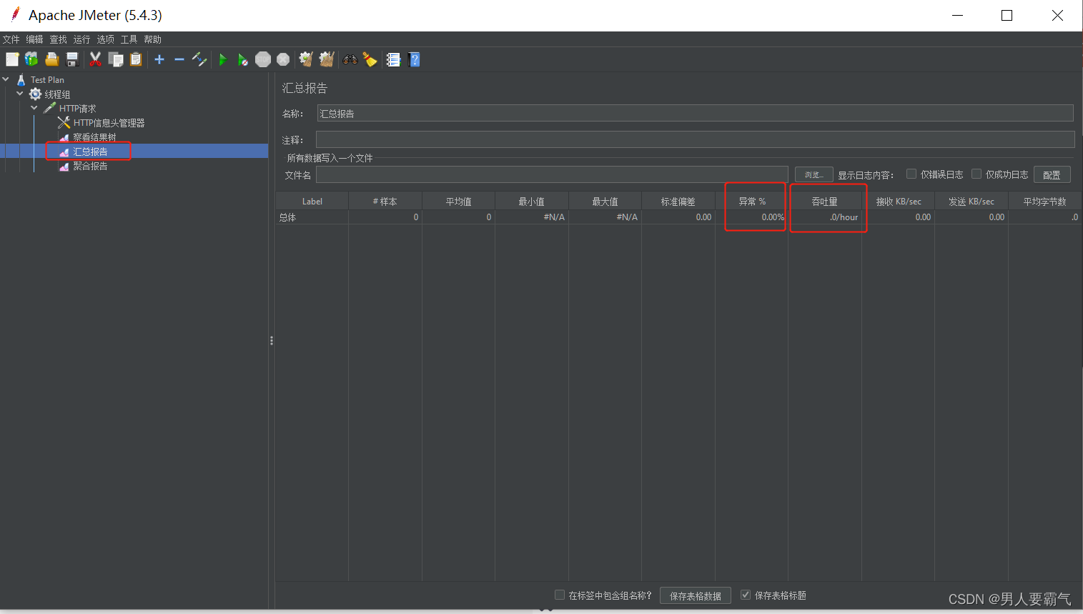Click the Label column header
1083x614 pixels.
click(312, 201)
